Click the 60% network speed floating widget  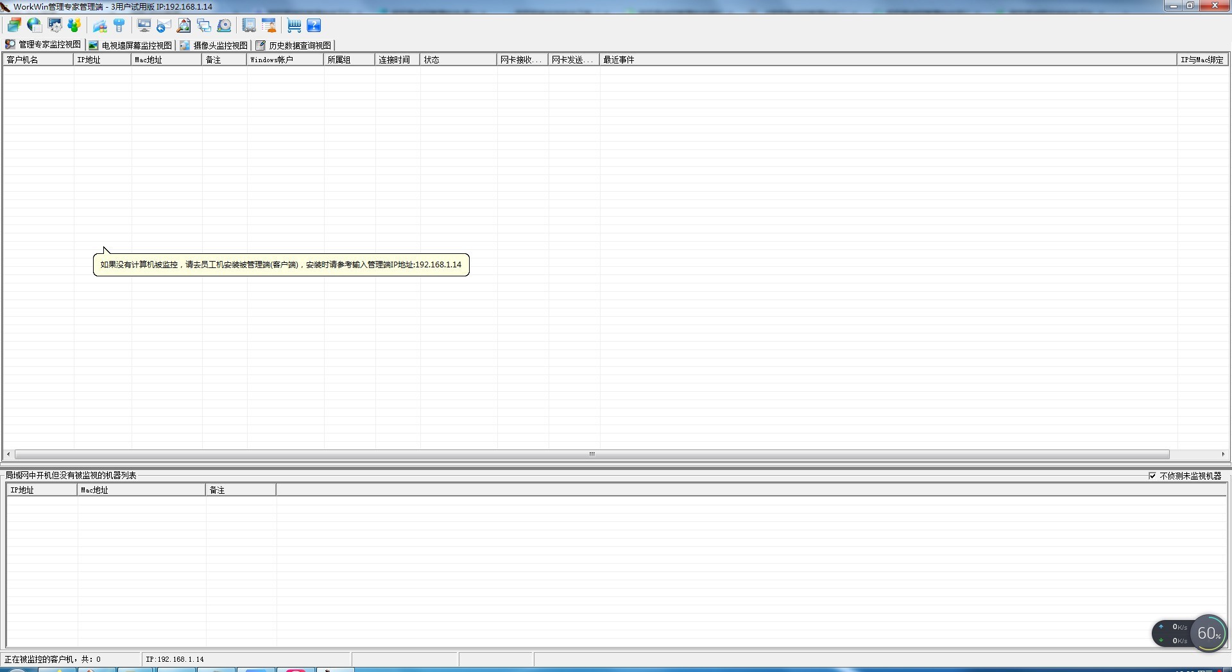pyautogui.click(x=1209, y=634)
